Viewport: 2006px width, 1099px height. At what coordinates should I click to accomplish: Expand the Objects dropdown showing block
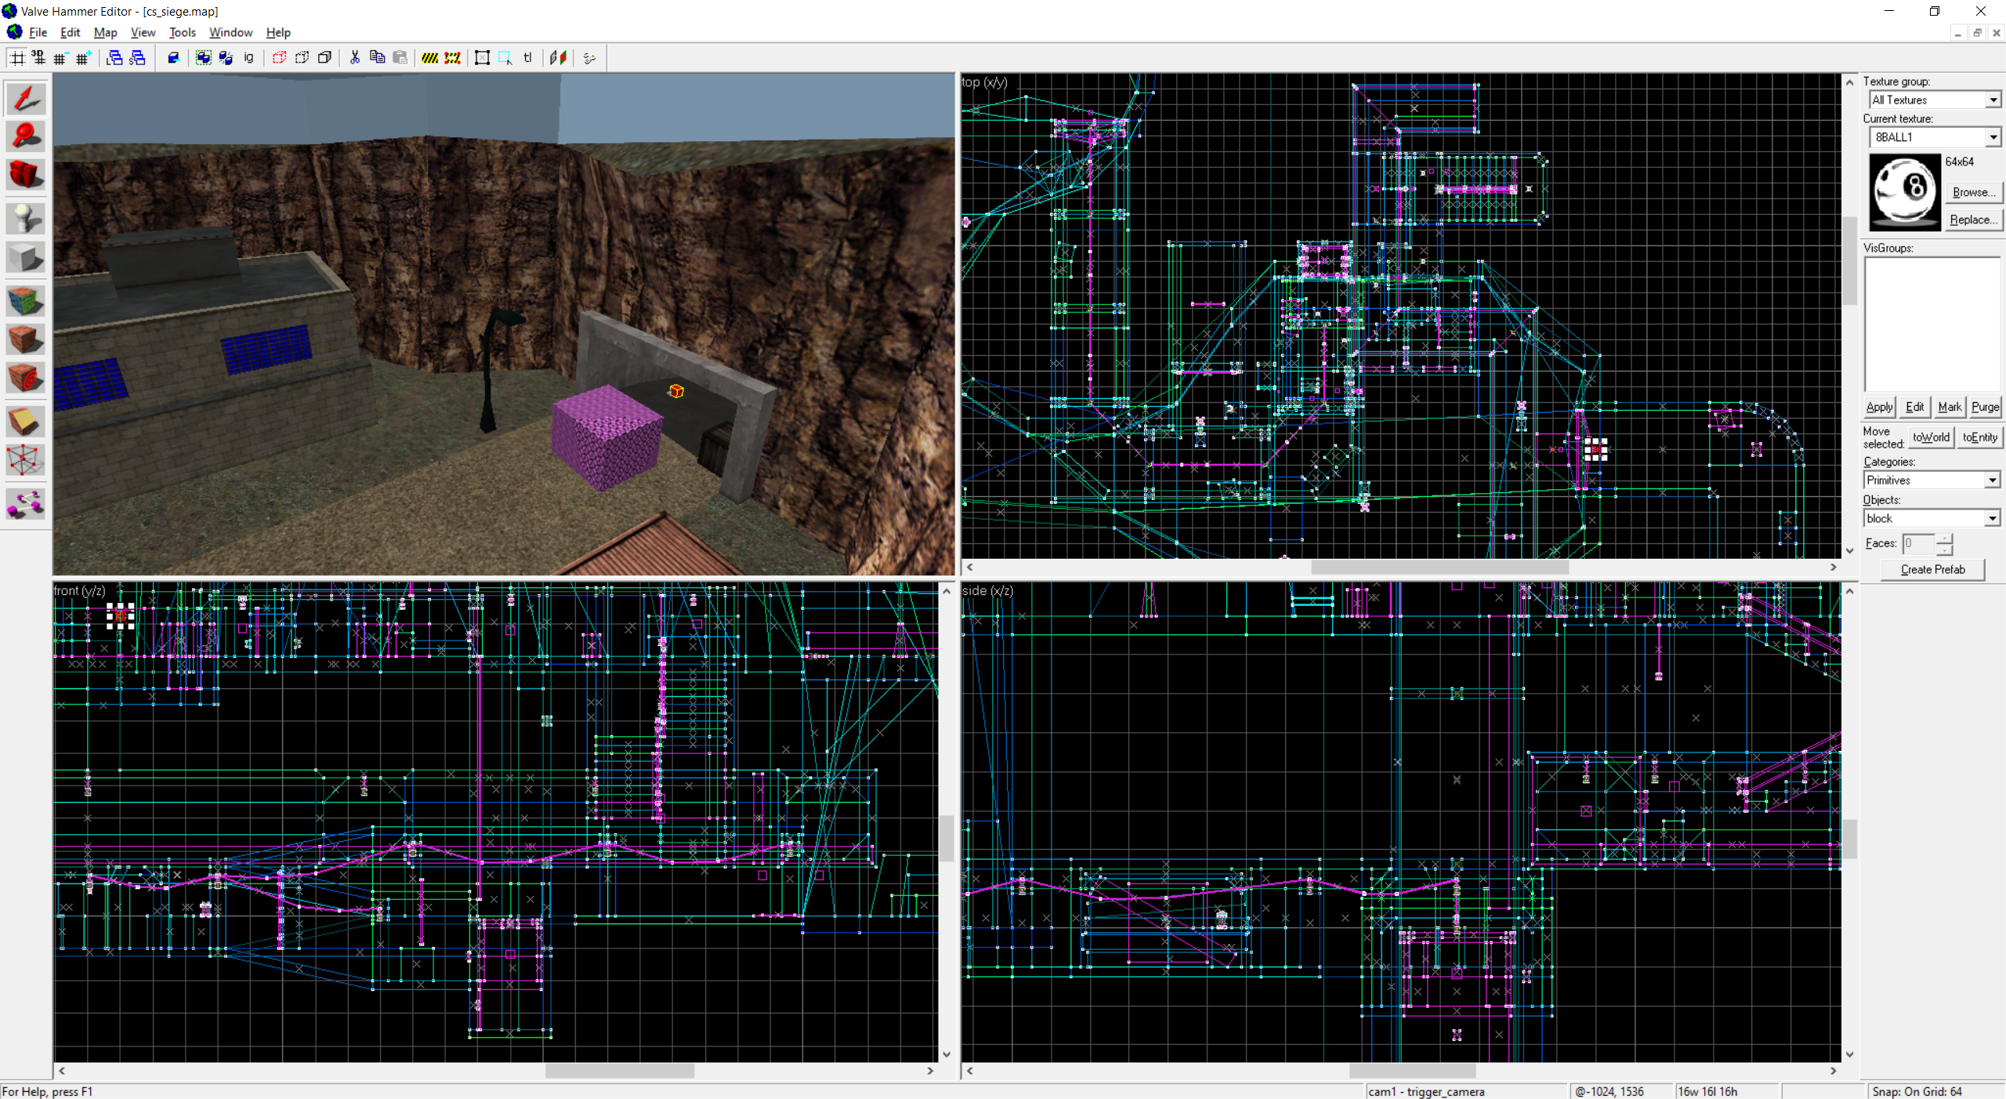1991,517
